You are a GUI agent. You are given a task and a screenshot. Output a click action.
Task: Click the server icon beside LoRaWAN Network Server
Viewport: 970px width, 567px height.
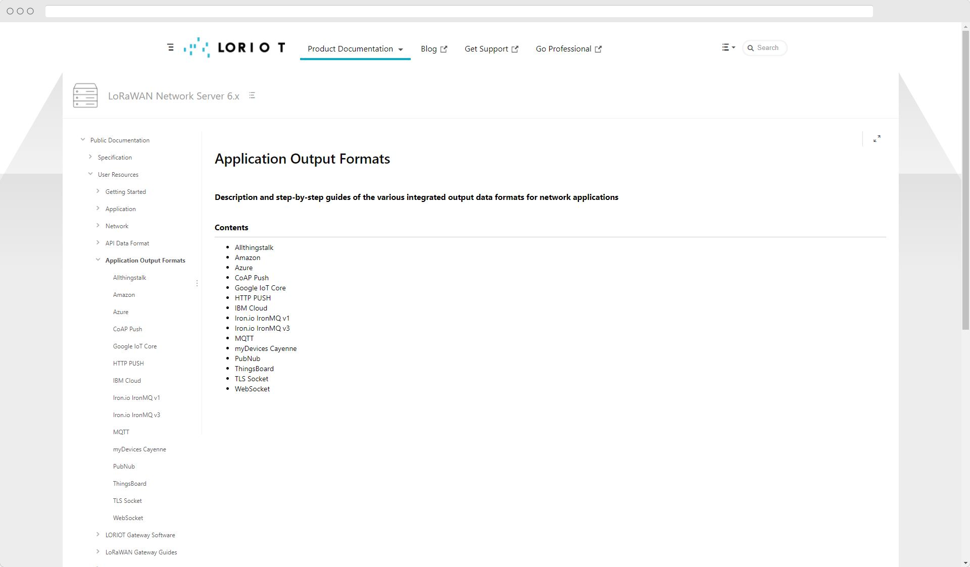tap(85, 95)
